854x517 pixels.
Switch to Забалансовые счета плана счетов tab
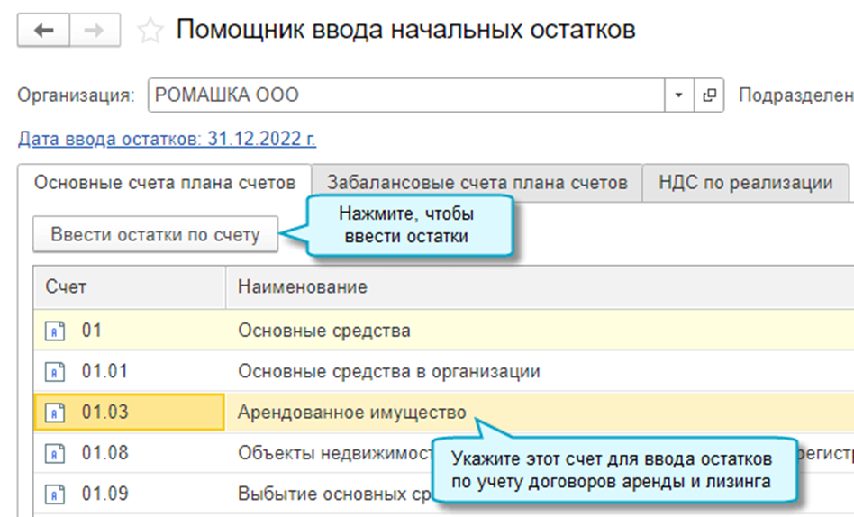click(x=477, y=183)
